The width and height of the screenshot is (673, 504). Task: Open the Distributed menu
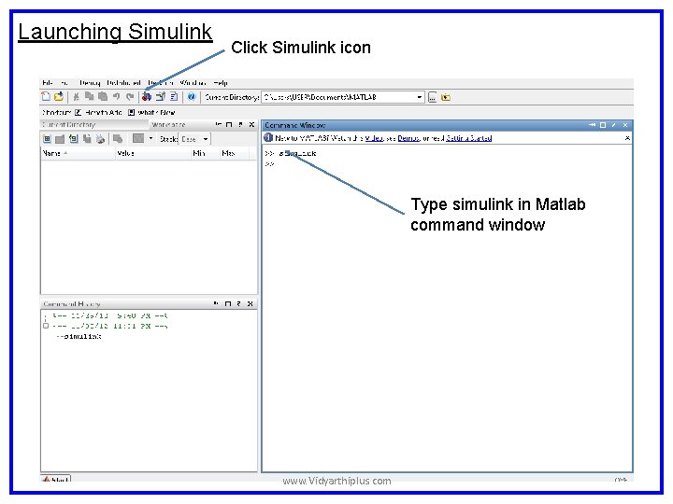tap(123, 82)
